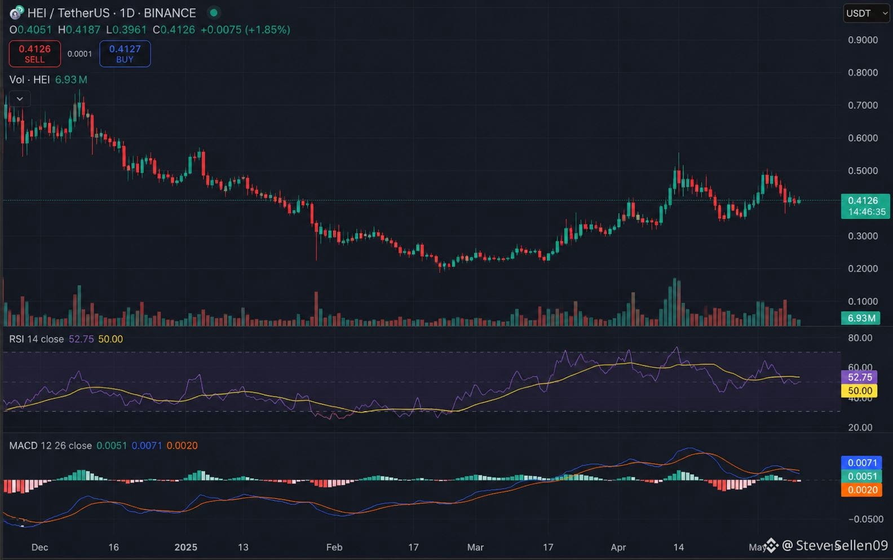The image size is (893, 560).
Task: Click the 6.93 M value in Vol legend
Action: 71,80
